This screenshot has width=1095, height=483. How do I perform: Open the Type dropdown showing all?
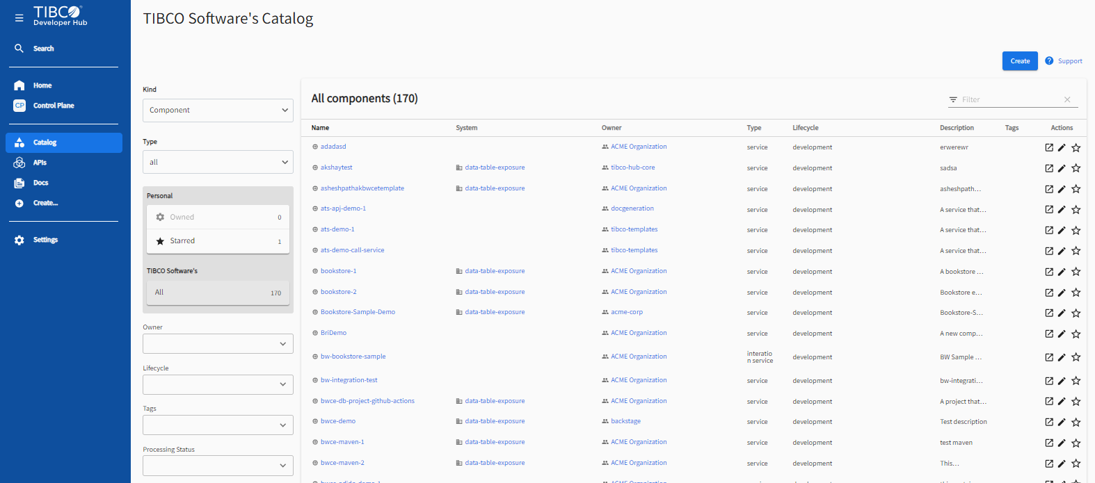(x=218, y=162)
